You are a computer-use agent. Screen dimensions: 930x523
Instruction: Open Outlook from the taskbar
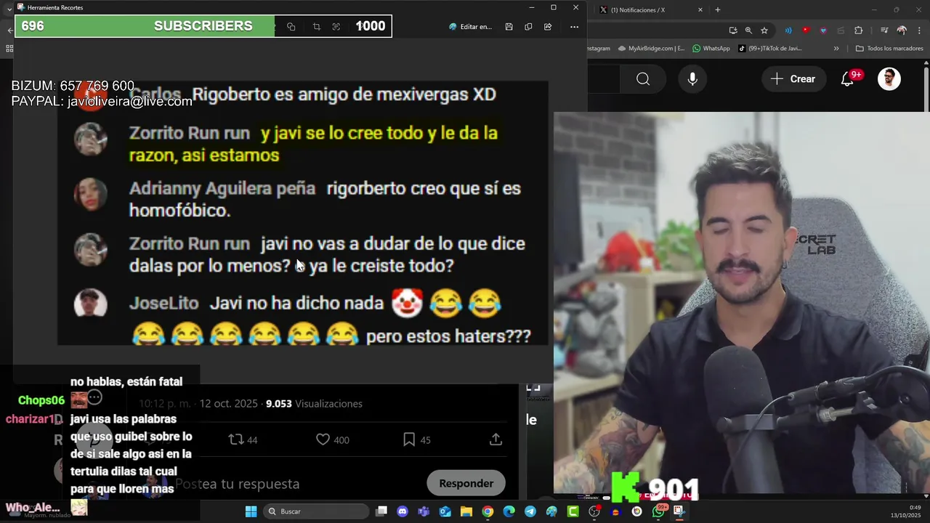click(x=445, y=511)
